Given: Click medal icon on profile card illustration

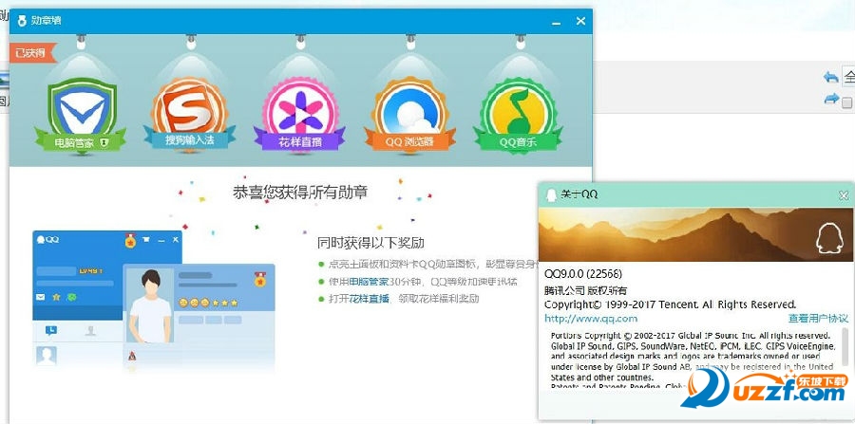Looking at the screenshot, I should (260, 278).
